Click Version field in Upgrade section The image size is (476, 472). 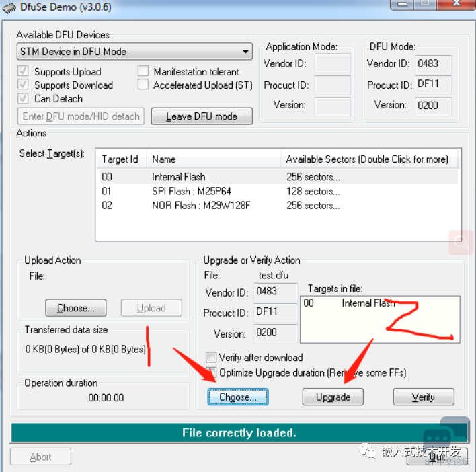tap(276, 333)
